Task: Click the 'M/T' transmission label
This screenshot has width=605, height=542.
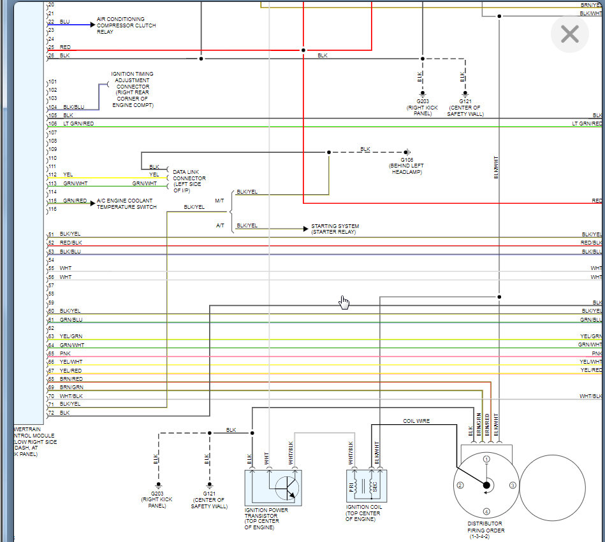Action: 219,201
